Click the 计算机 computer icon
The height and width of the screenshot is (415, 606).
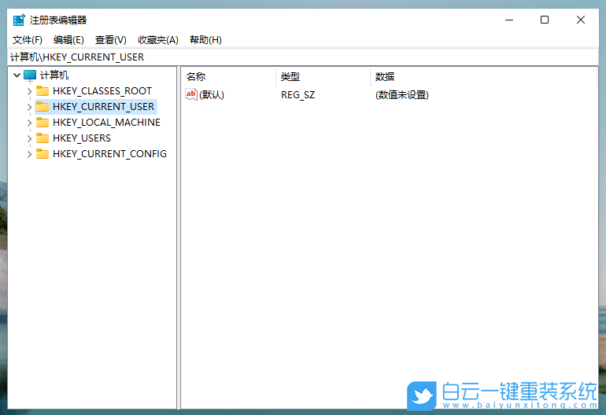(x=30, y=75)
